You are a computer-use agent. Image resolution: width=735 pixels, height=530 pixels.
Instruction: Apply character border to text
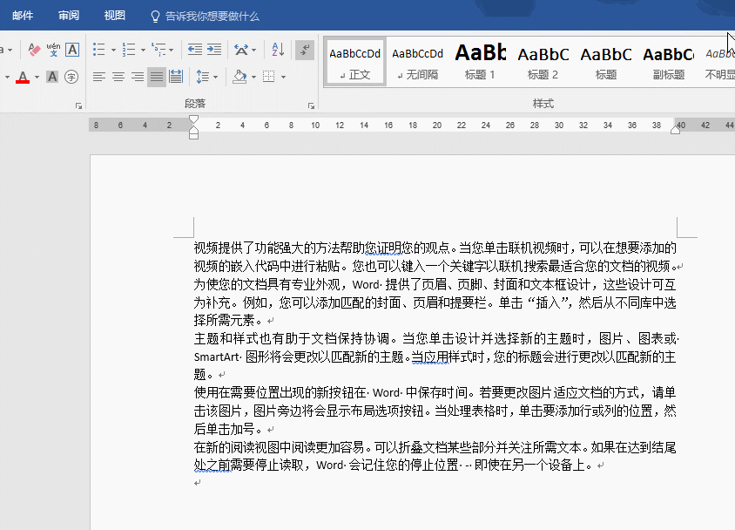(72, 50)
